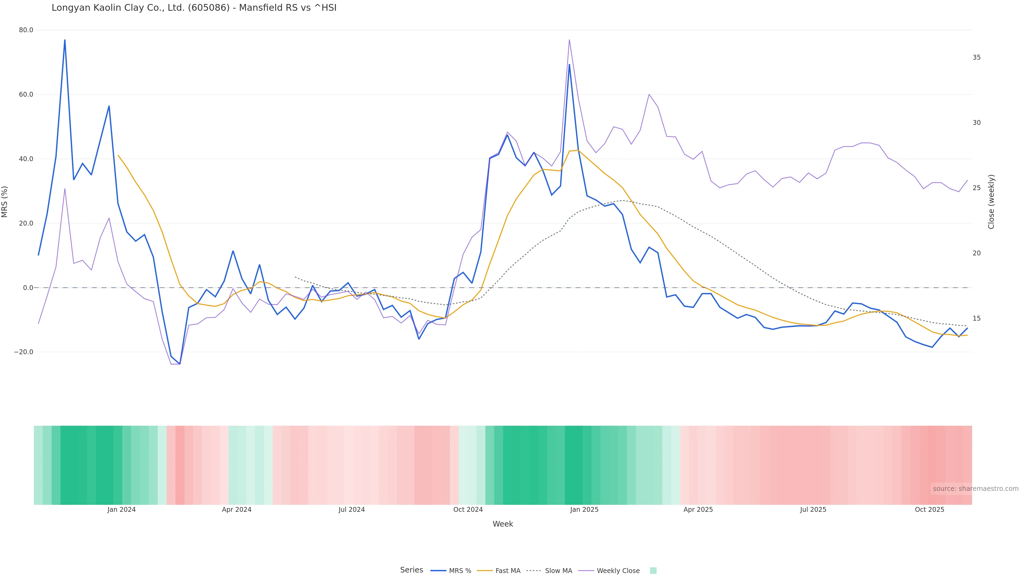Screen dimensions: 1032x580
Task: Click the Jan 2025 x-axis label
Action: coord(584,510)
